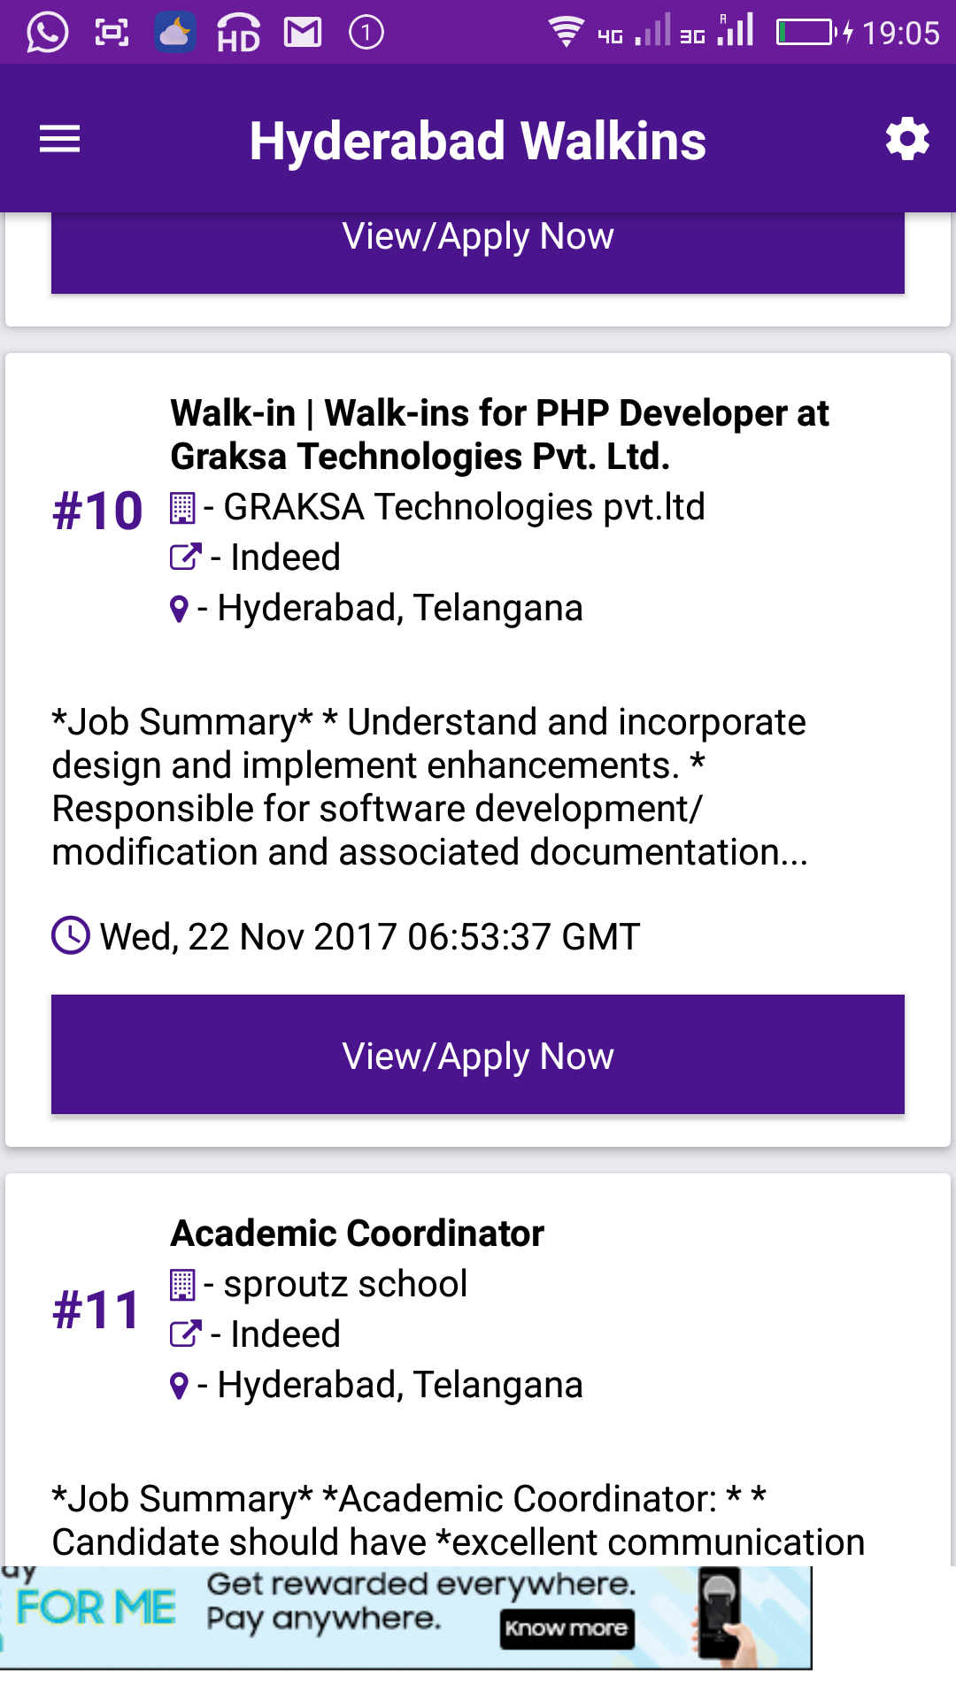Open the navigation drawer menu
This screenshot has height=1699, width=956.
click(x=59, y=138)
